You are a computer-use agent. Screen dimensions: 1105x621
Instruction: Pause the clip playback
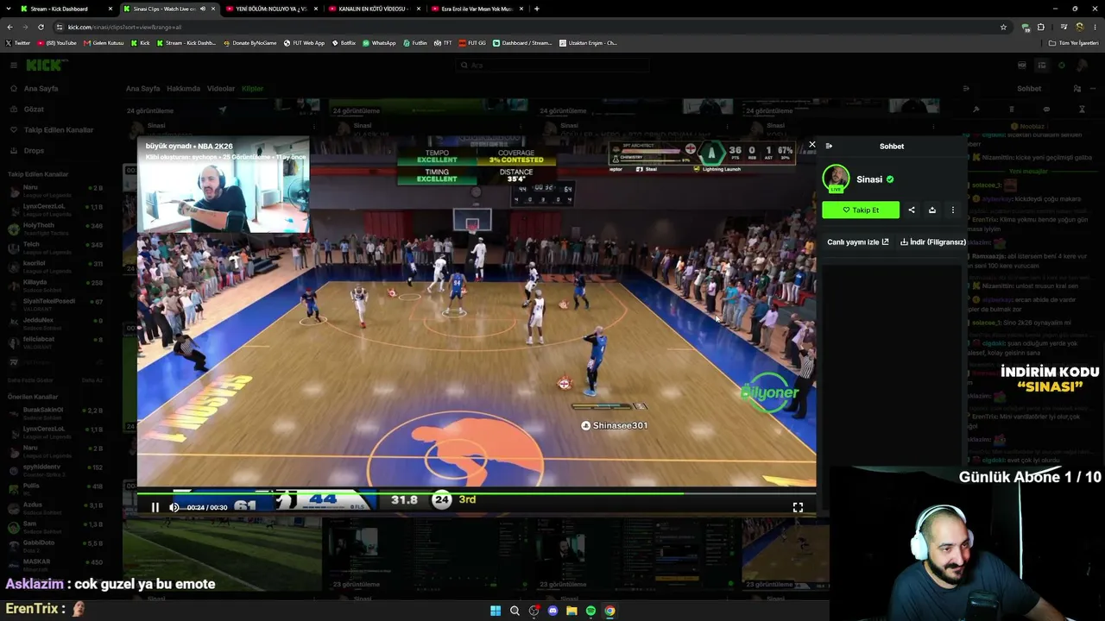pyautogui.click(x=155, y=507)
